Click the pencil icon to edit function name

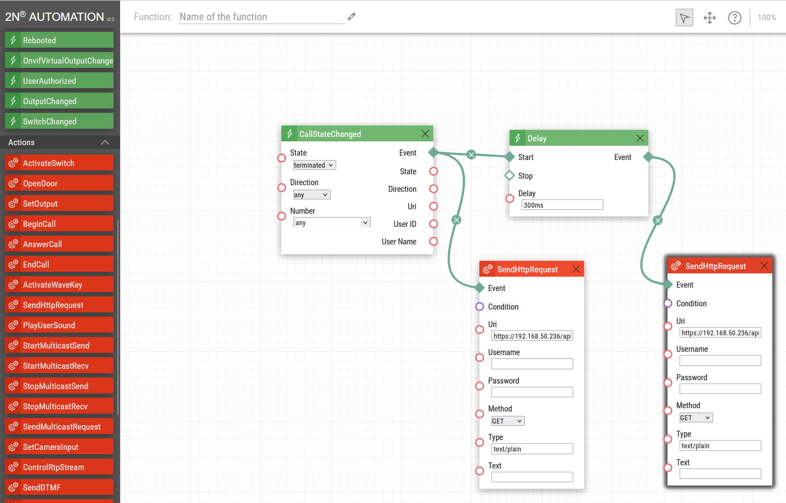[x=352, y=16]
